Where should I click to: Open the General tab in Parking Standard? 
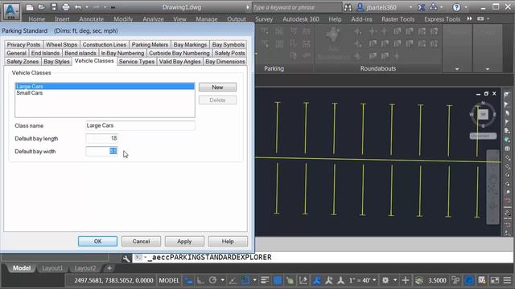click(x=16, y=53)
